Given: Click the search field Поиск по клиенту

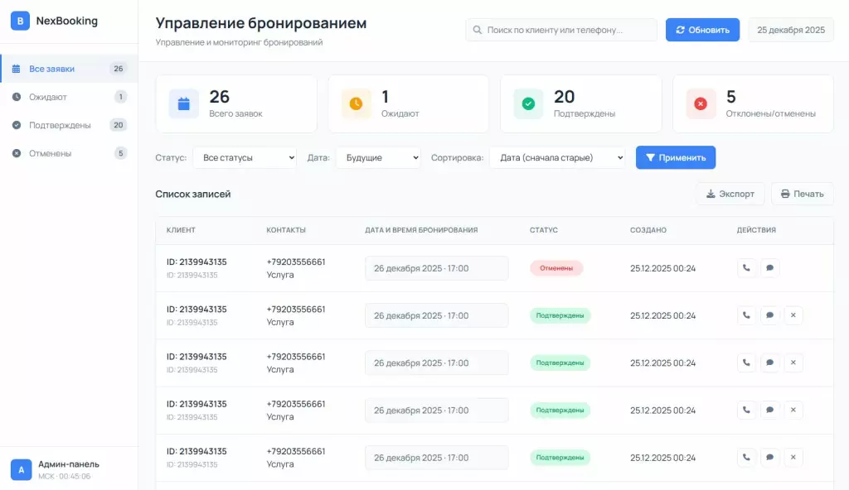Looking at the screenshot, I should (561, 29).
